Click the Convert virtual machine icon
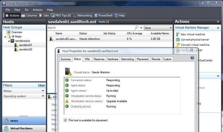 (x=178, y=45)
